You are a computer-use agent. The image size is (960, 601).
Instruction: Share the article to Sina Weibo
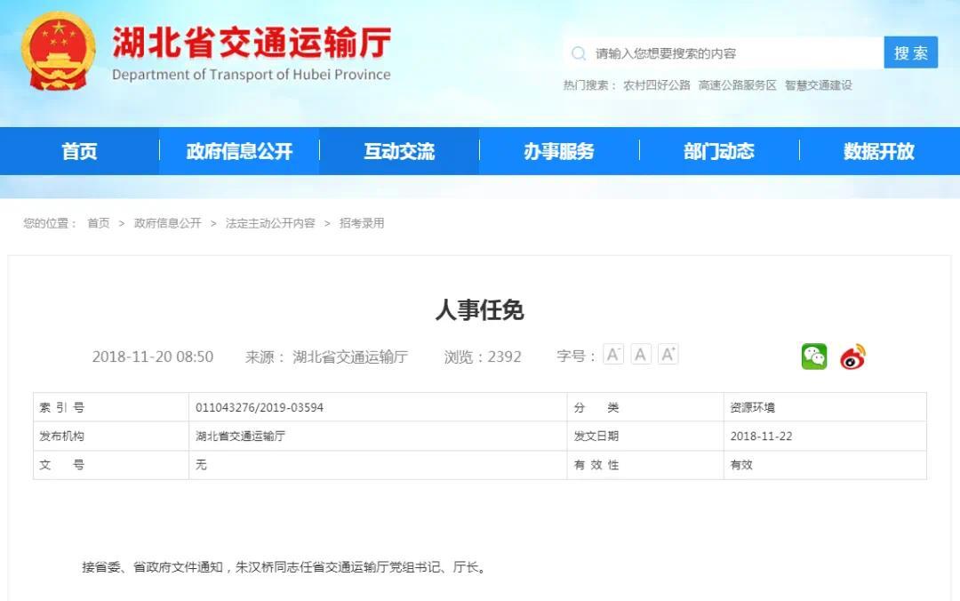(851, 357)
